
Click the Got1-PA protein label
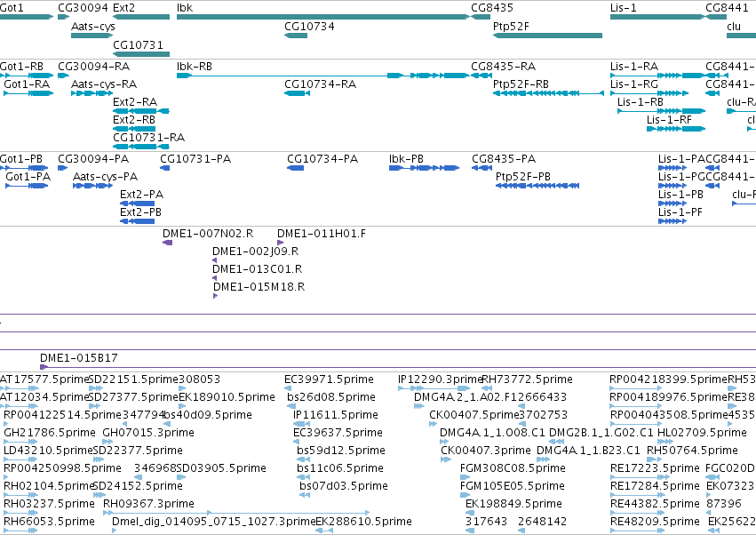pos(28,177)
